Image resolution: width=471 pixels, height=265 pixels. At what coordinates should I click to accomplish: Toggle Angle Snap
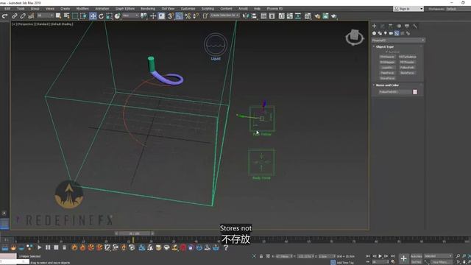pos(179,16)
